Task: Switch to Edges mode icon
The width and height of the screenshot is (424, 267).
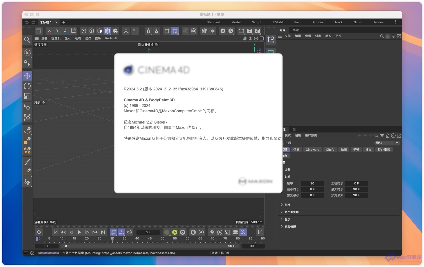Action: [92, 31]
